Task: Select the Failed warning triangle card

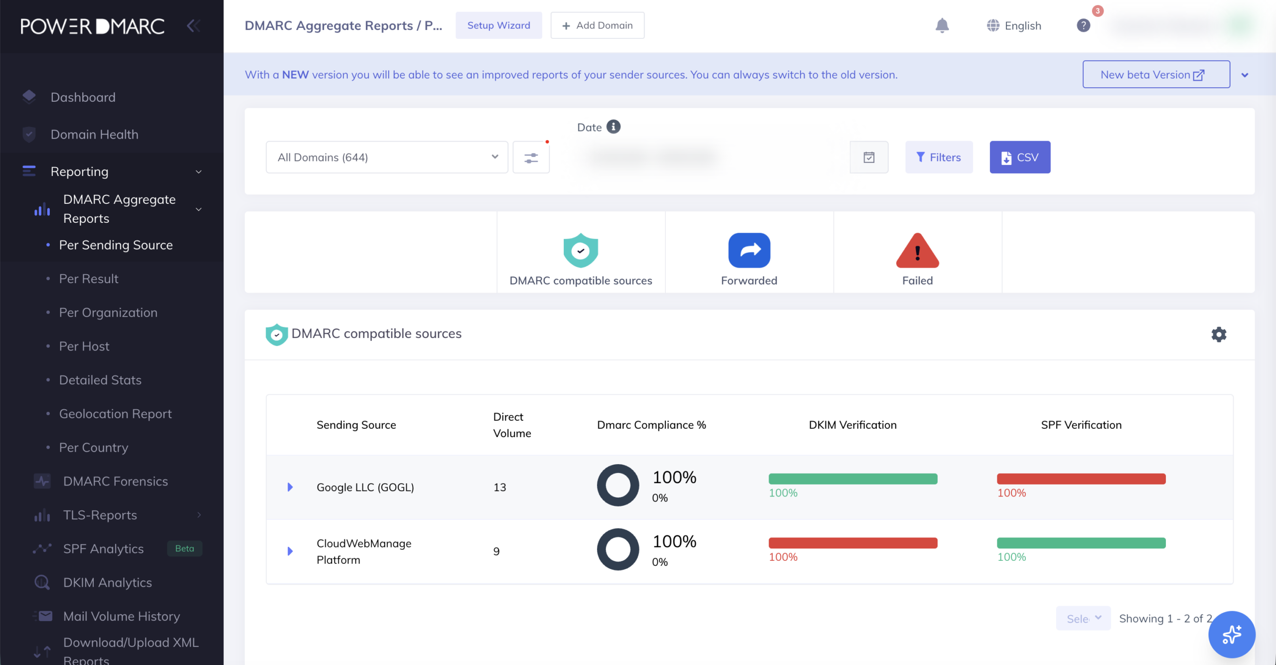Action: [918, 252]
